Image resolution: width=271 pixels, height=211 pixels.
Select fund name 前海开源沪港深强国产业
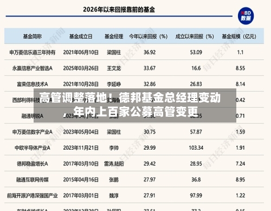(x=33, y=196)
